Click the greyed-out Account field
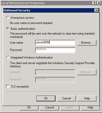This screenshot has width=102, height=113. click(x=55, y=72)
